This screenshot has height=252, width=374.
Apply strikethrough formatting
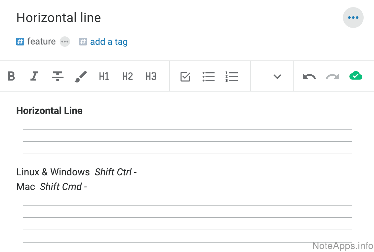click(58, 76)
